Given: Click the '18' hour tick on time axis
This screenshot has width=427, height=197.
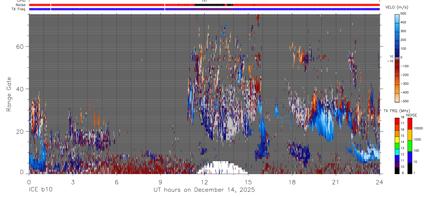Looking at the screenshot, I should click(x=292, y=182).
